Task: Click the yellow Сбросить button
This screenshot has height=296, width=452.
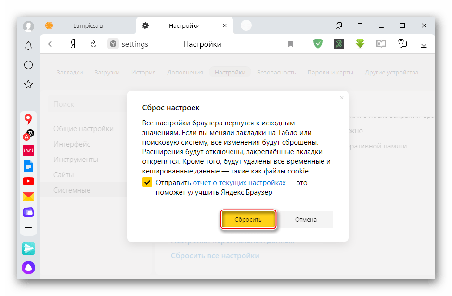Action: [248, 219]
